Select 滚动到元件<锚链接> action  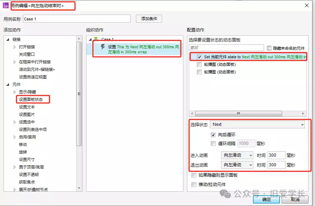(37, 69)
